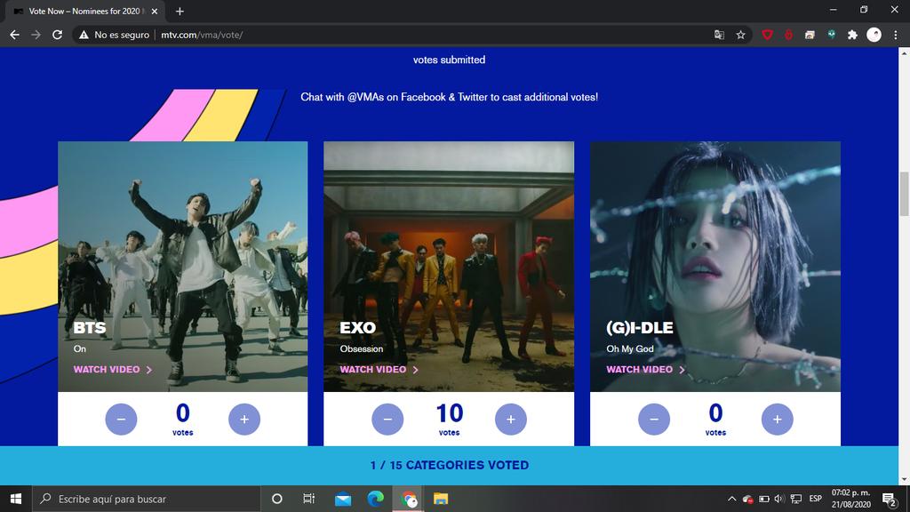The width and height of the screenshot is (910, 512).
Task: Open the EXO Obsession Watch Video link
Action: pos(379,369)
